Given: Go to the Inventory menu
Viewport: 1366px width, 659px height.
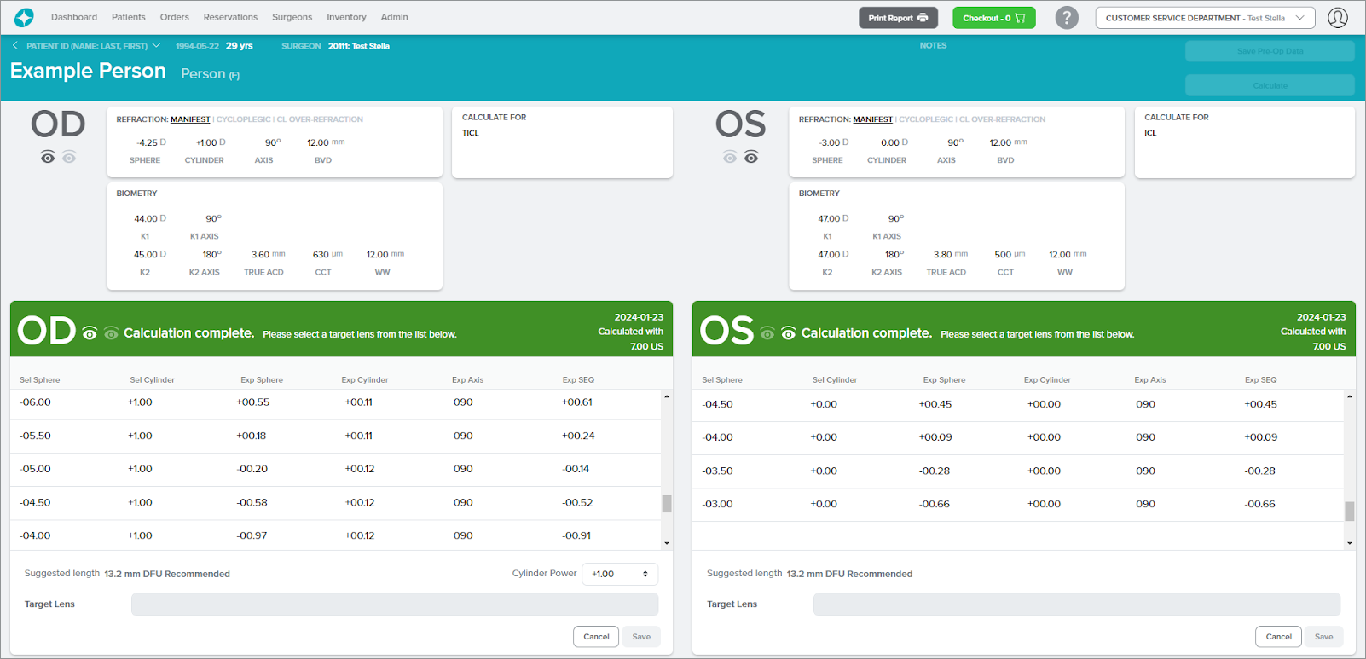Looking at the screenshot, I should click(346, 17).
